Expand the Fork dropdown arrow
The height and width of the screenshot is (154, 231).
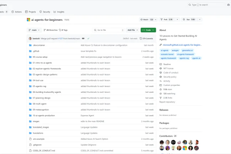click(x=177, y=20)
